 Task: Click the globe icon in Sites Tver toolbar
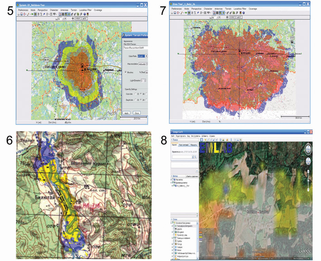tap(243, 13)
